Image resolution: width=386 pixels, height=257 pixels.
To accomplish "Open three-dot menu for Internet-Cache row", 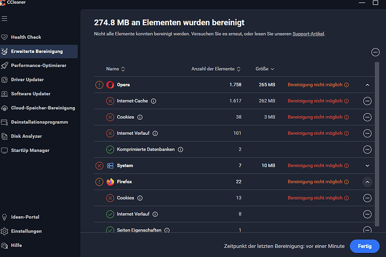I will point(367,101).
